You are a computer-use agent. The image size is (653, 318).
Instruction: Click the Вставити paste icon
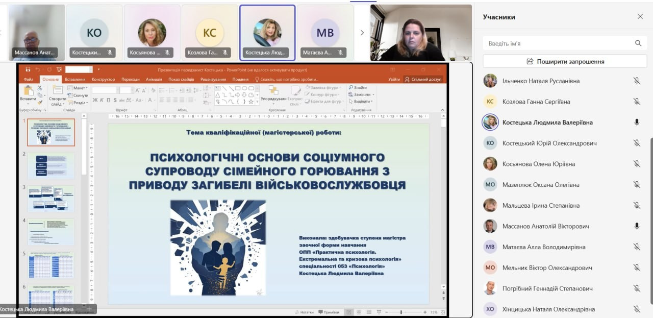(x=28, y=91)
